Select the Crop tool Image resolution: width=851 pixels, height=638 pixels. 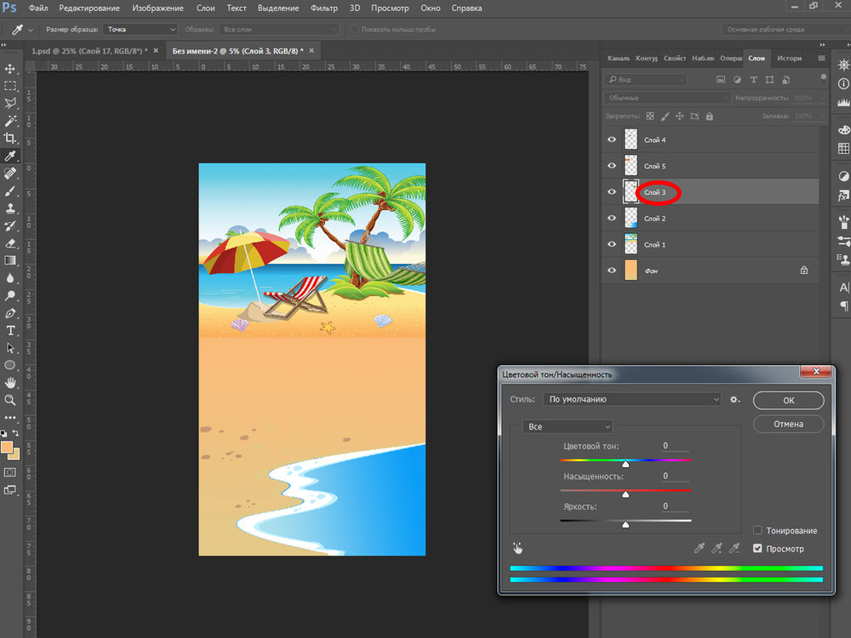10,138
